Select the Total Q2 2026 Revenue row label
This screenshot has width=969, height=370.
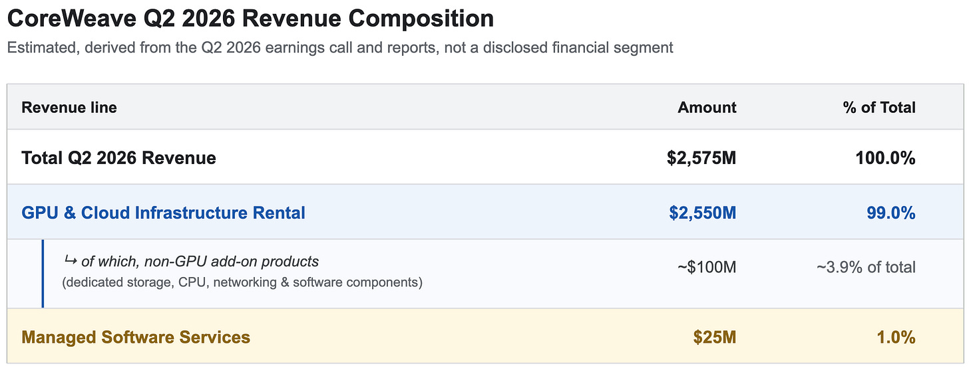118,158
